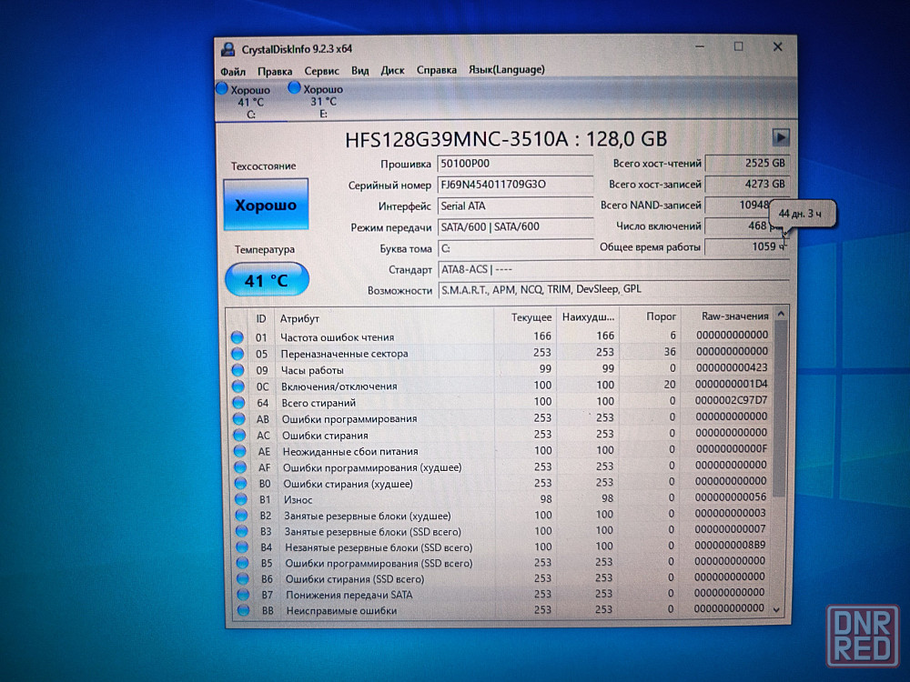Open the Вид menu

pos(359,70)
